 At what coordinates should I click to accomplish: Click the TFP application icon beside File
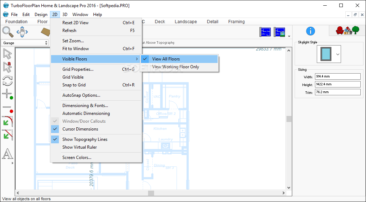coord(6,15)
